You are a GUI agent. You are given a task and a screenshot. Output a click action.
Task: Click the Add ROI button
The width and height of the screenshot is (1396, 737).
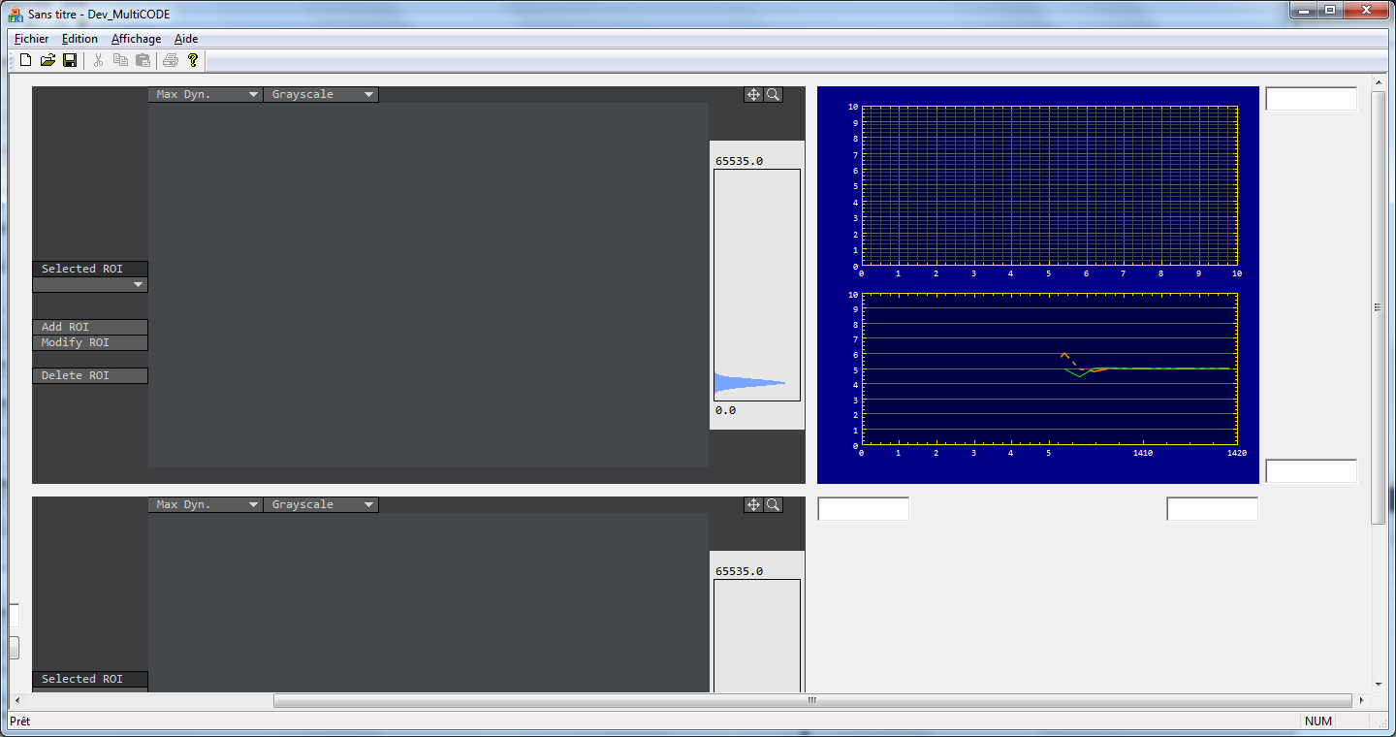[x=90, y=327]
